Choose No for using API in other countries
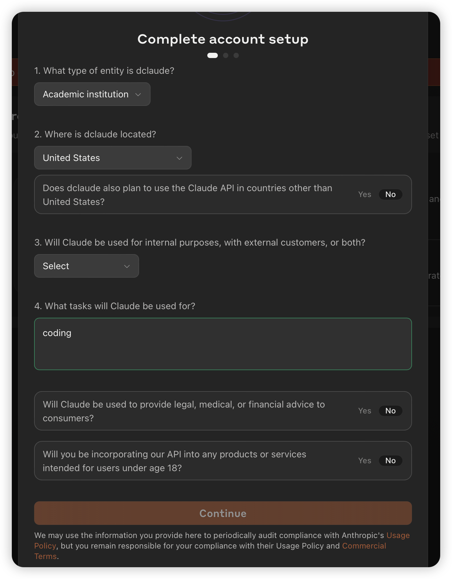 (390, 194)
